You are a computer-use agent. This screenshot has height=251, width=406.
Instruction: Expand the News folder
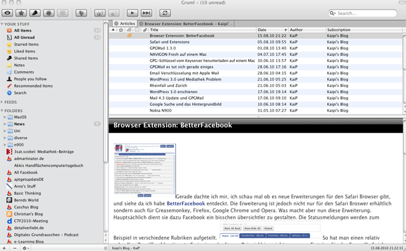(4, 124)
